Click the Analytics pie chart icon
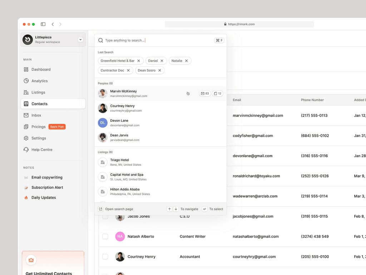Image resolution: width=366 pixels, height=275 pixels. [x=26, y=81]
